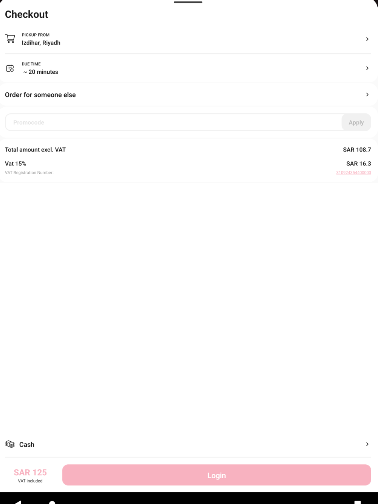Tap the Android recent apps square icon
Screen dimensions: 378x504
tap(358, 502)
